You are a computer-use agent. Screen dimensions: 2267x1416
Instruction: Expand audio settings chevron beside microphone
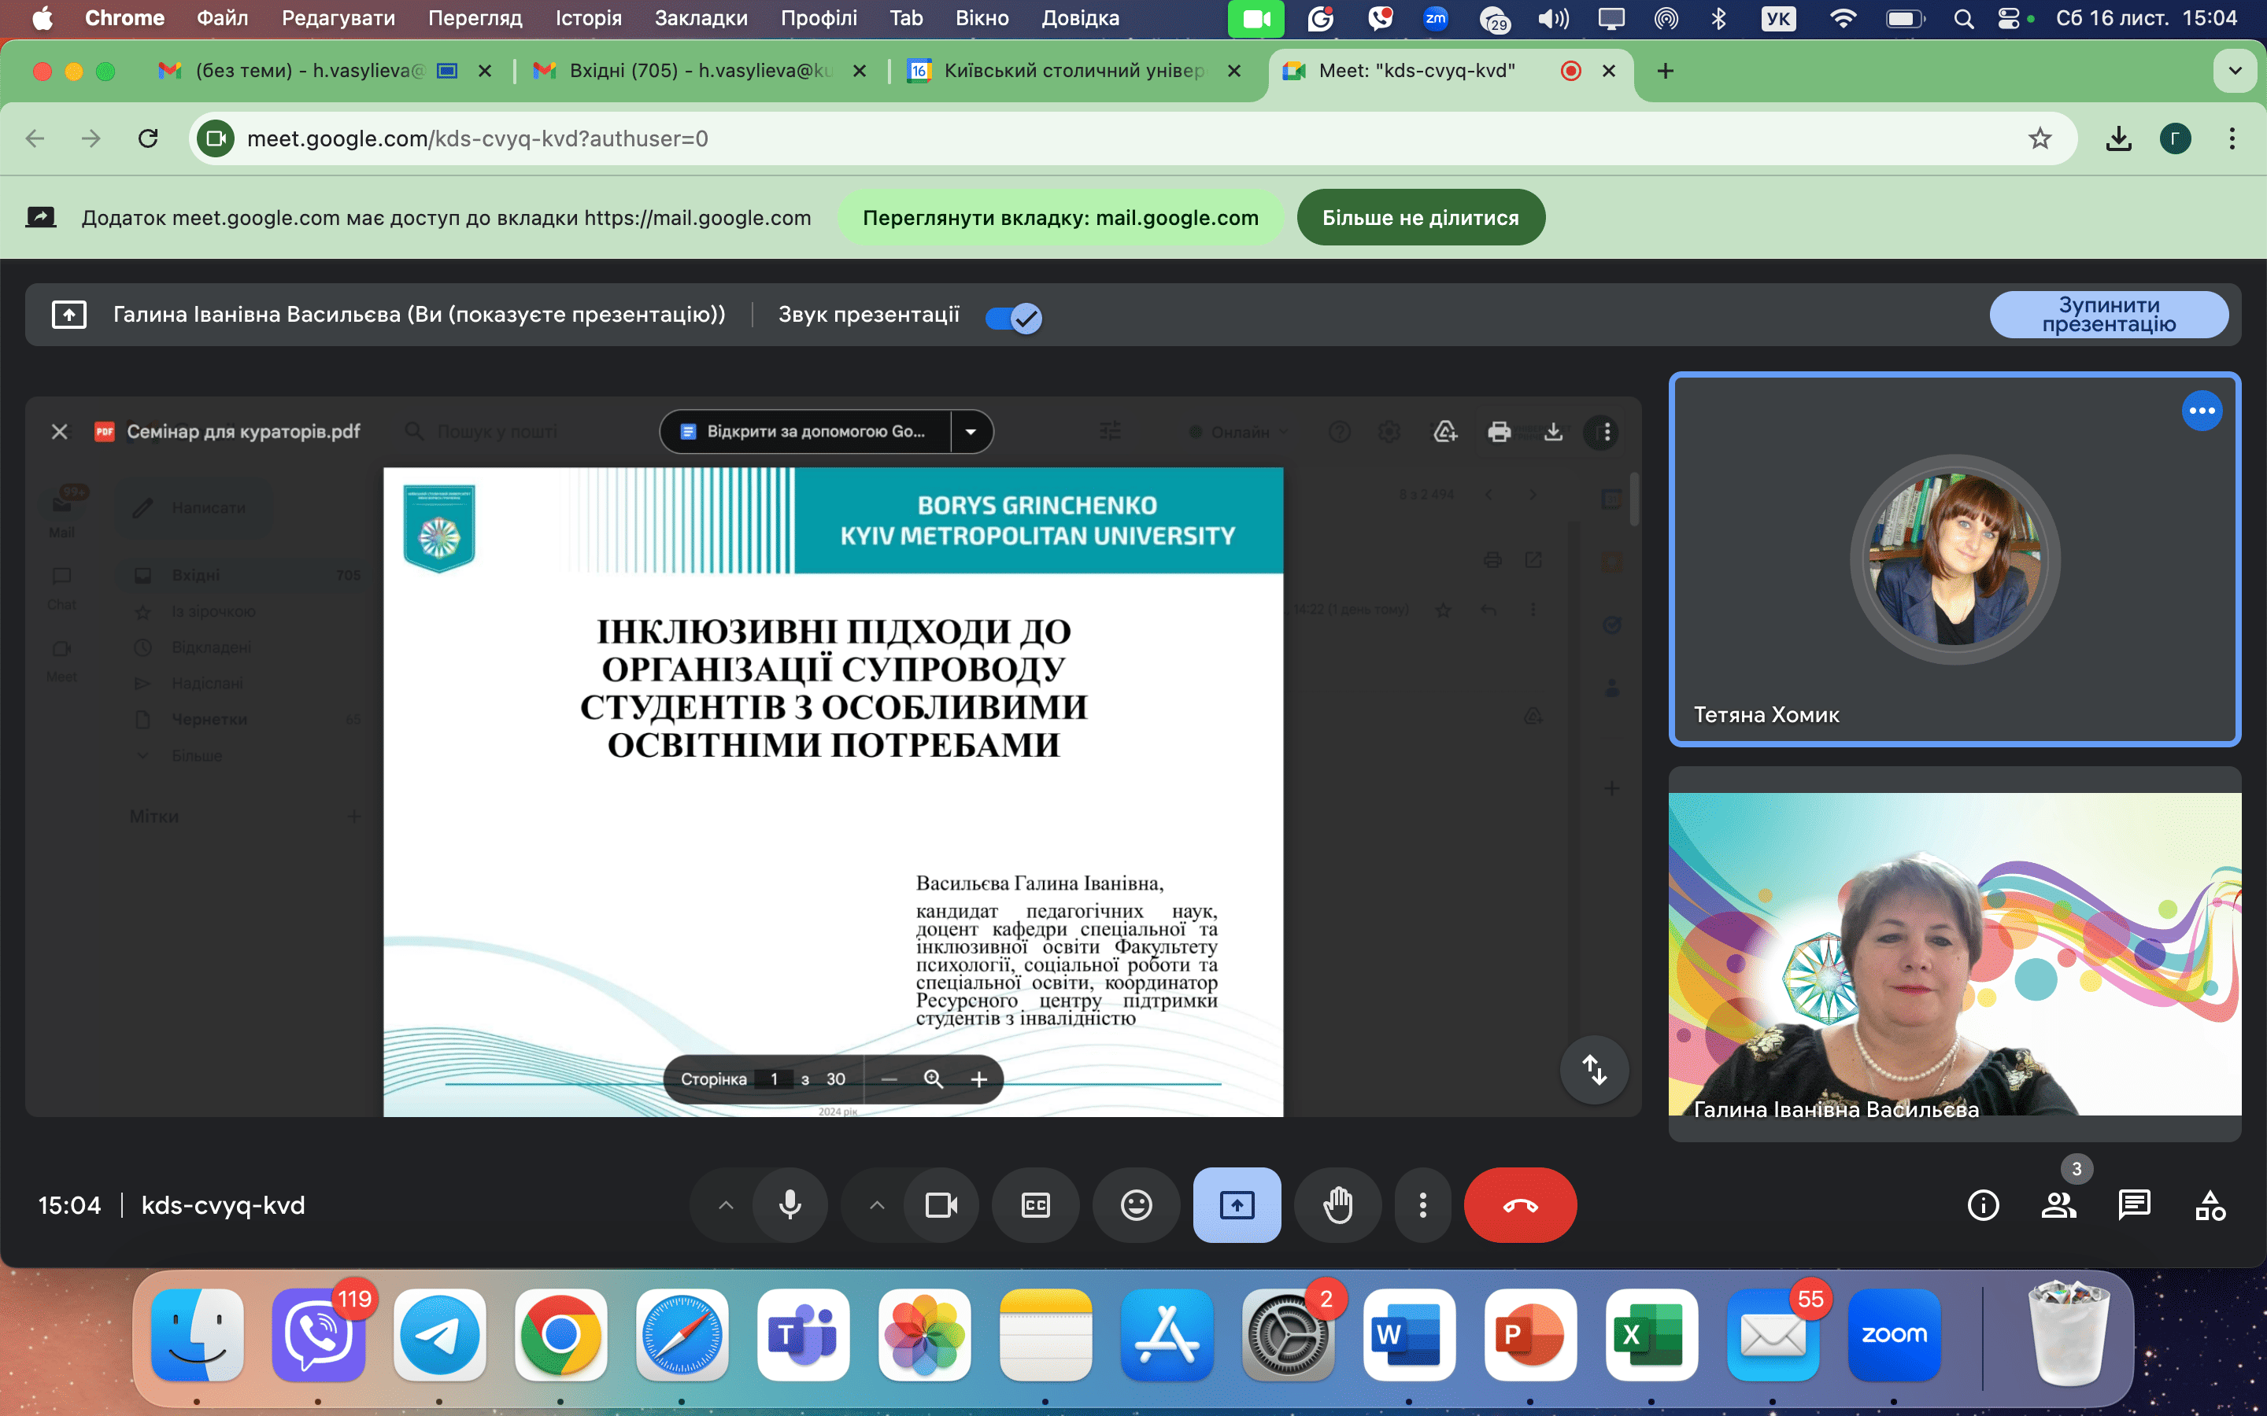(726, 1204)
